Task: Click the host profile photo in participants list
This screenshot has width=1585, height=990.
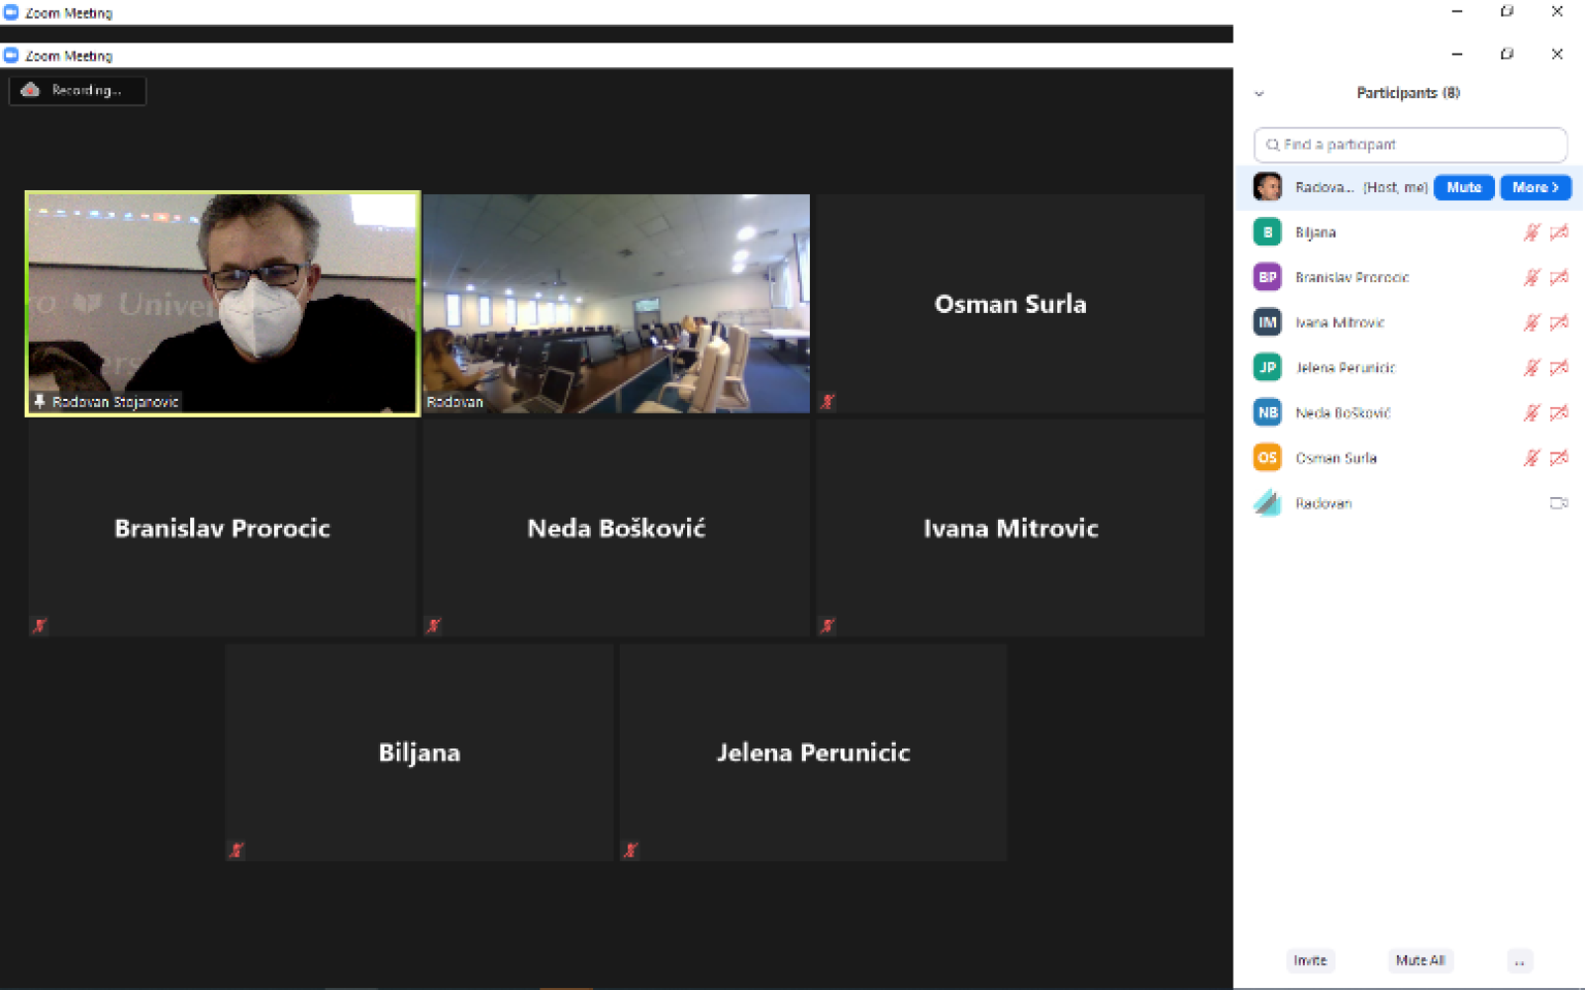Action: [x=1267, y=187]
